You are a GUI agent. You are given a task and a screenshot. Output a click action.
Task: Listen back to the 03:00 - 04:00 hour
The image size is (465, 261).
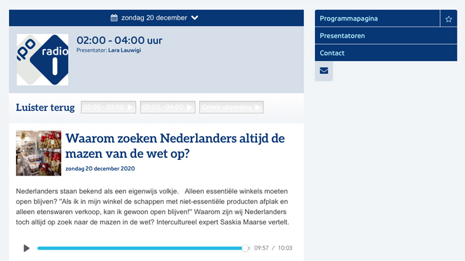[167, 107]
